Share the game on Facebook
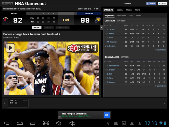The image size is (169, 127). click(151, 3)
